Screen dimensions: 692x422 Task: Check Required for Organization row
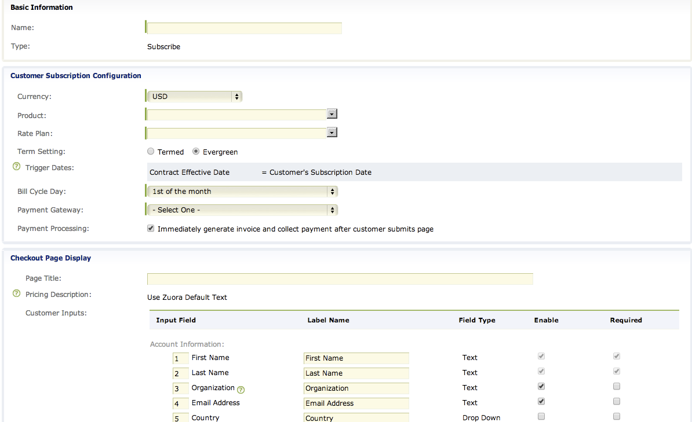tap(617, 386)
